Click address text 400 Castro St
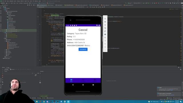The width and height of the screenshot is (183, 103). click(x=79, y=43)
